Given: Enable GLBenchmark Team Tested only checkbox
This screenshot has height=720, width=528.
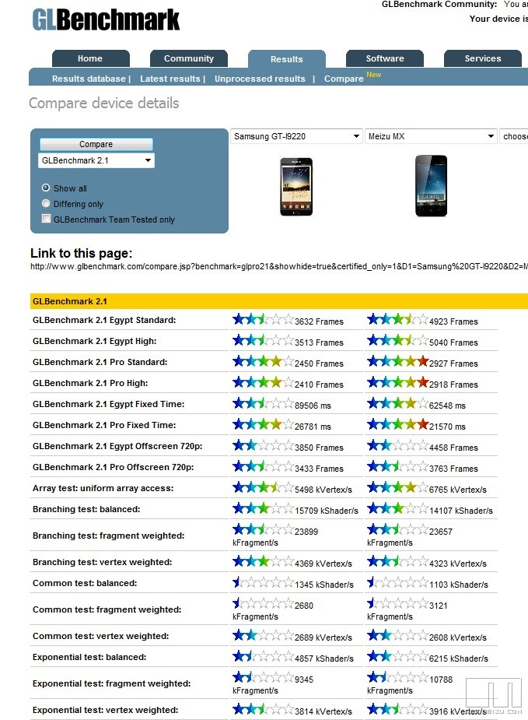Looking at the screenshot, I should (47, 220).
